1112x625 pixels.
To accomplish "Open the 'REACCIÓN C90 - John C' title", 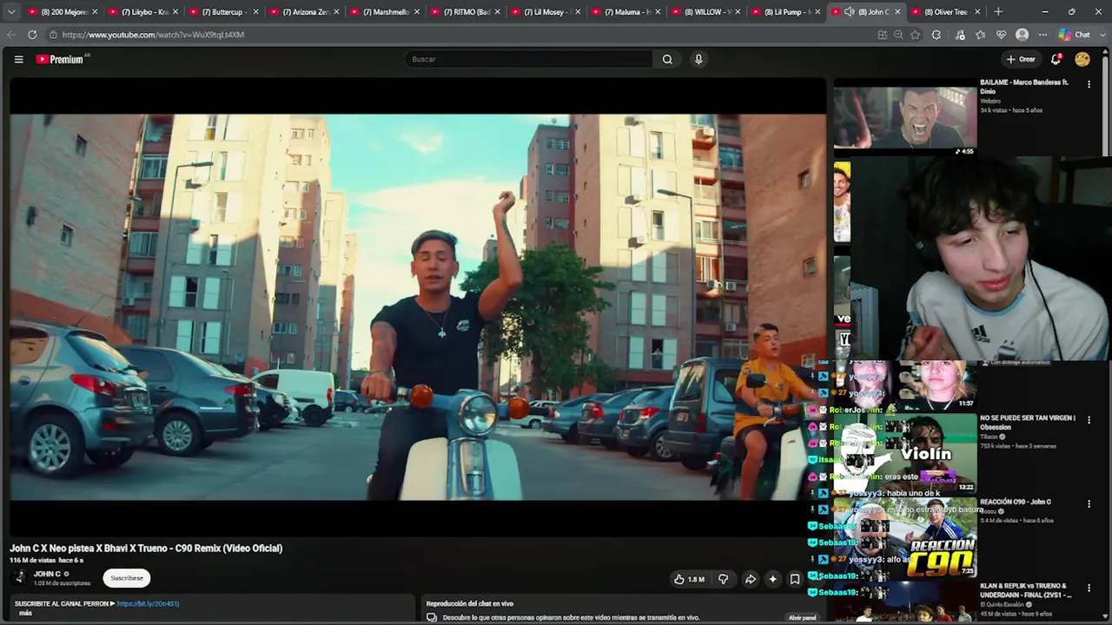I will [1016, 502].
